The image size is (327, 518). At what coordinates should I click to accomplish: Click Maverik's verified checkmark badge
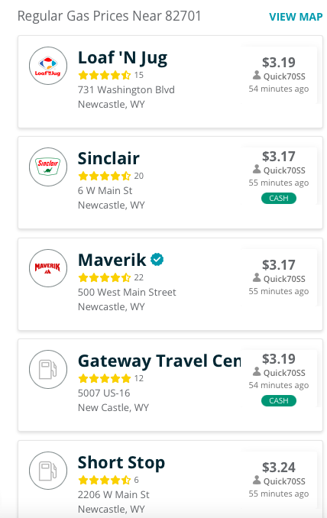pyautogui.click(x=157, y=260)
